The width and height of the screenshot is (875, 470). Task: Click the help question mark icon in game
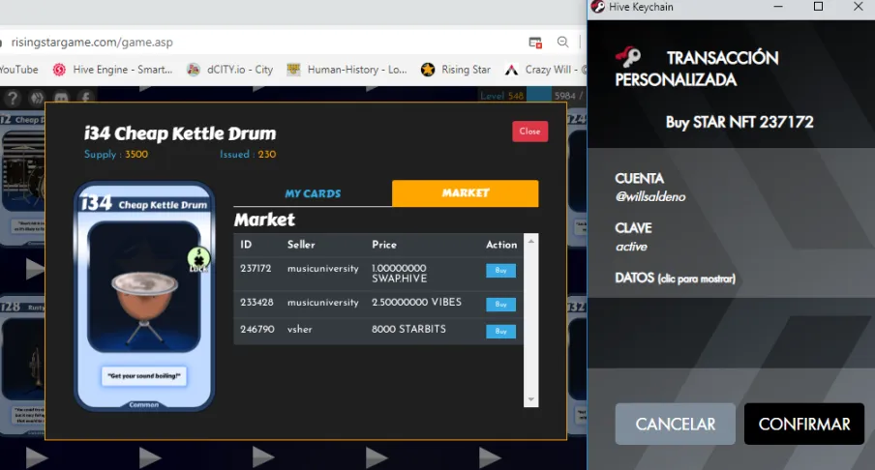click(x=13, y=98)
